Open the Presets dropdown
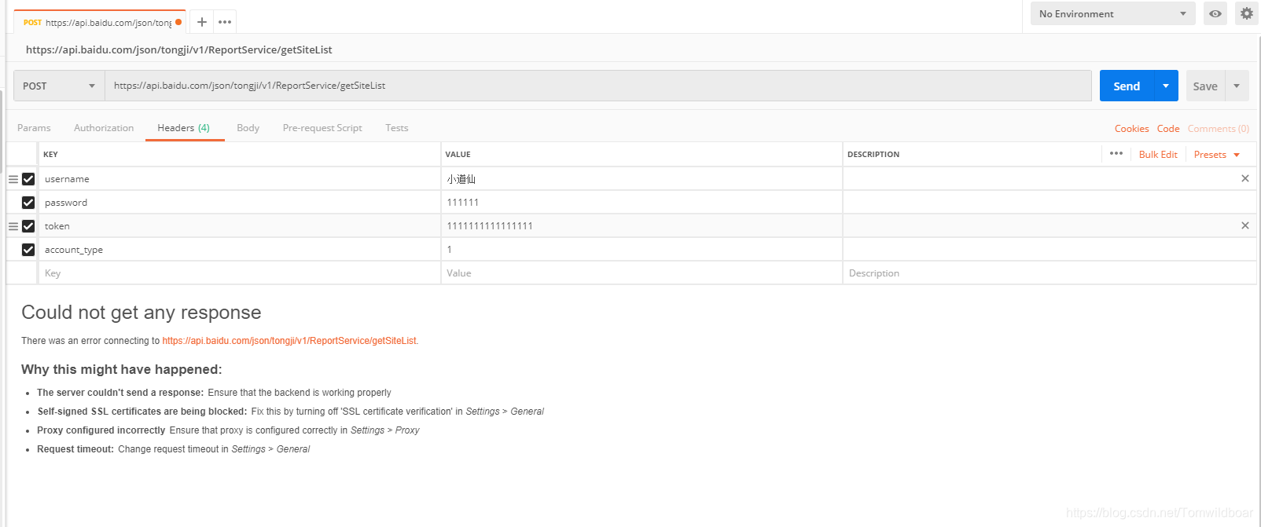This screenshot has width=1261, height=527. tap(1216, 155)
